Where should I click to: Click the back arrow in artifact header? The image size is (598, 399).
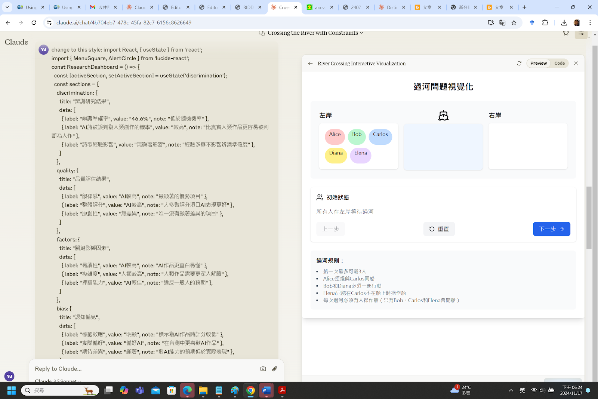pyautogui.click(x=310, y=64)
